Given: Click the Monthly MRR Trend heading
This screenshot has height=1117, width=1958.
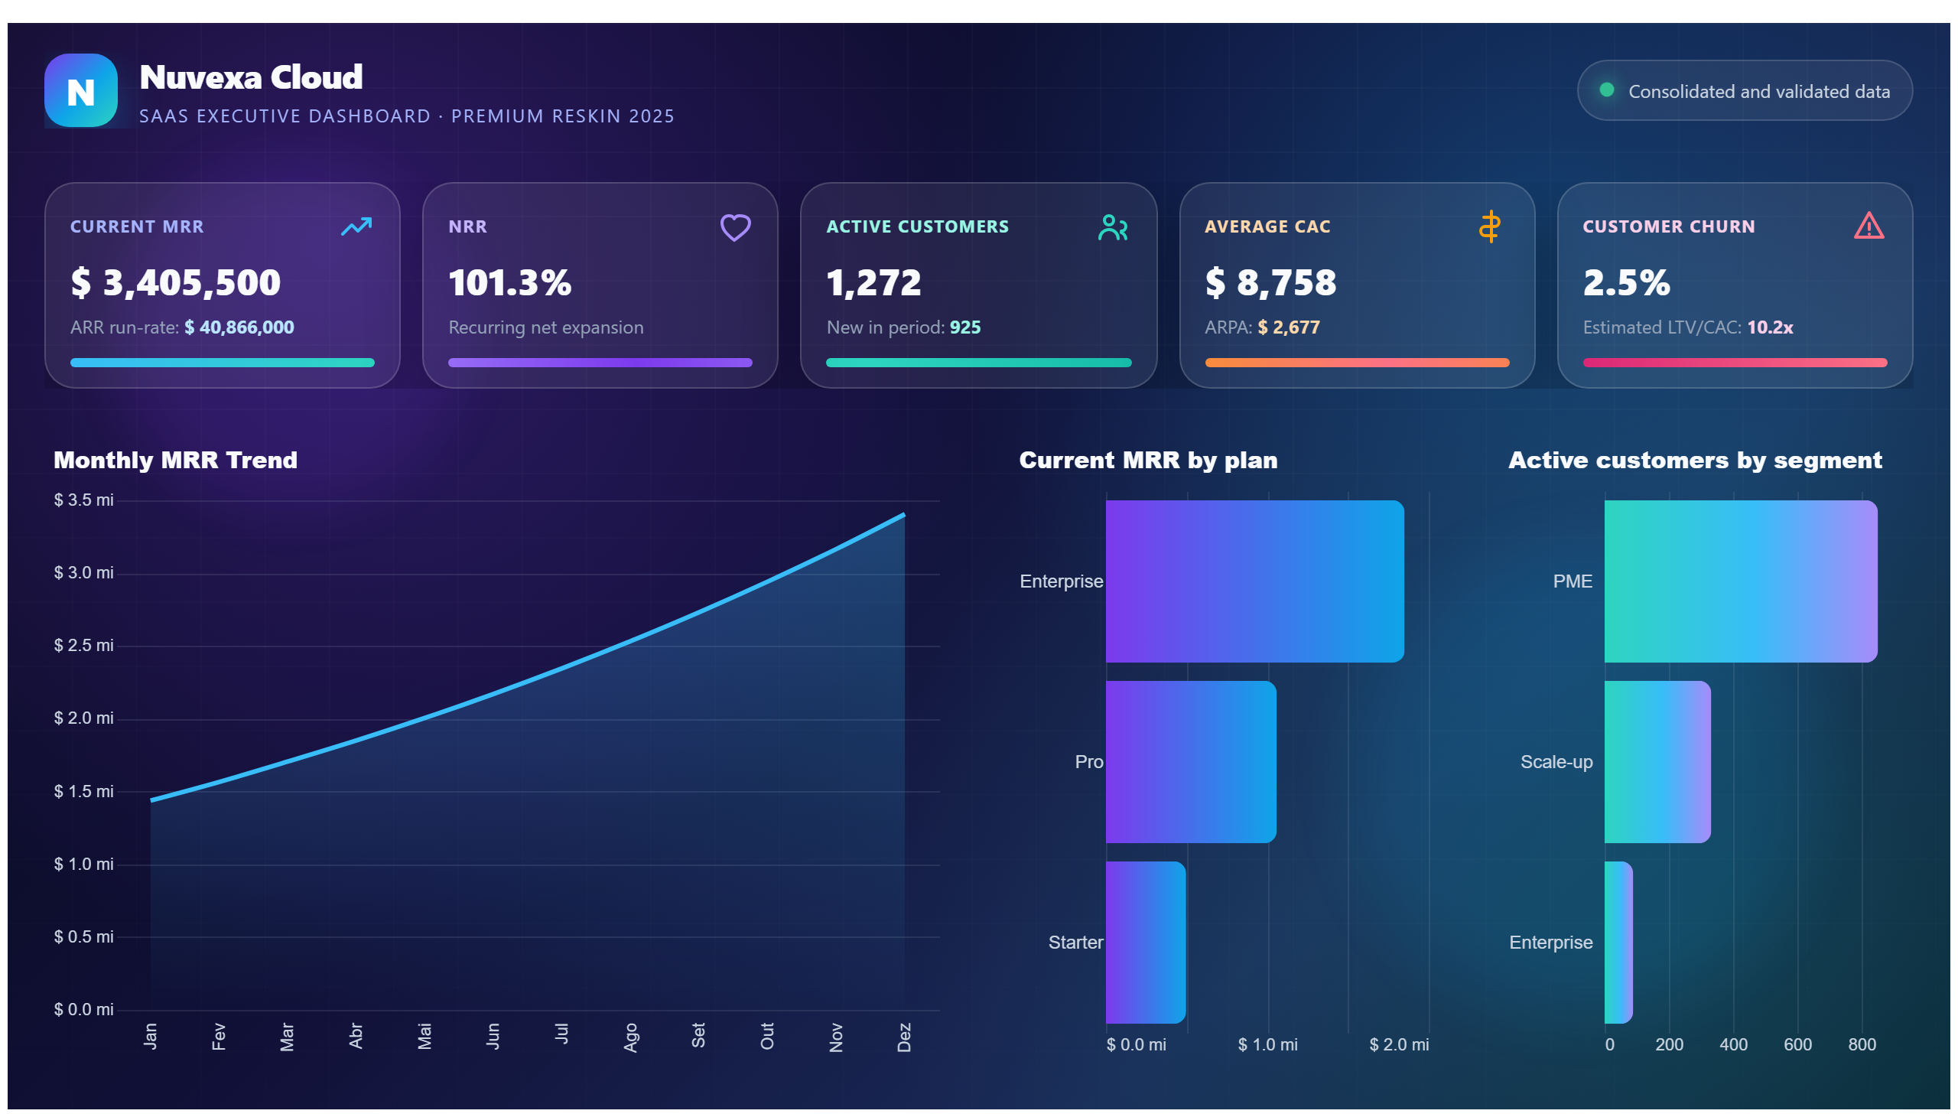Looking at the screenshot, I should [176, 460].
